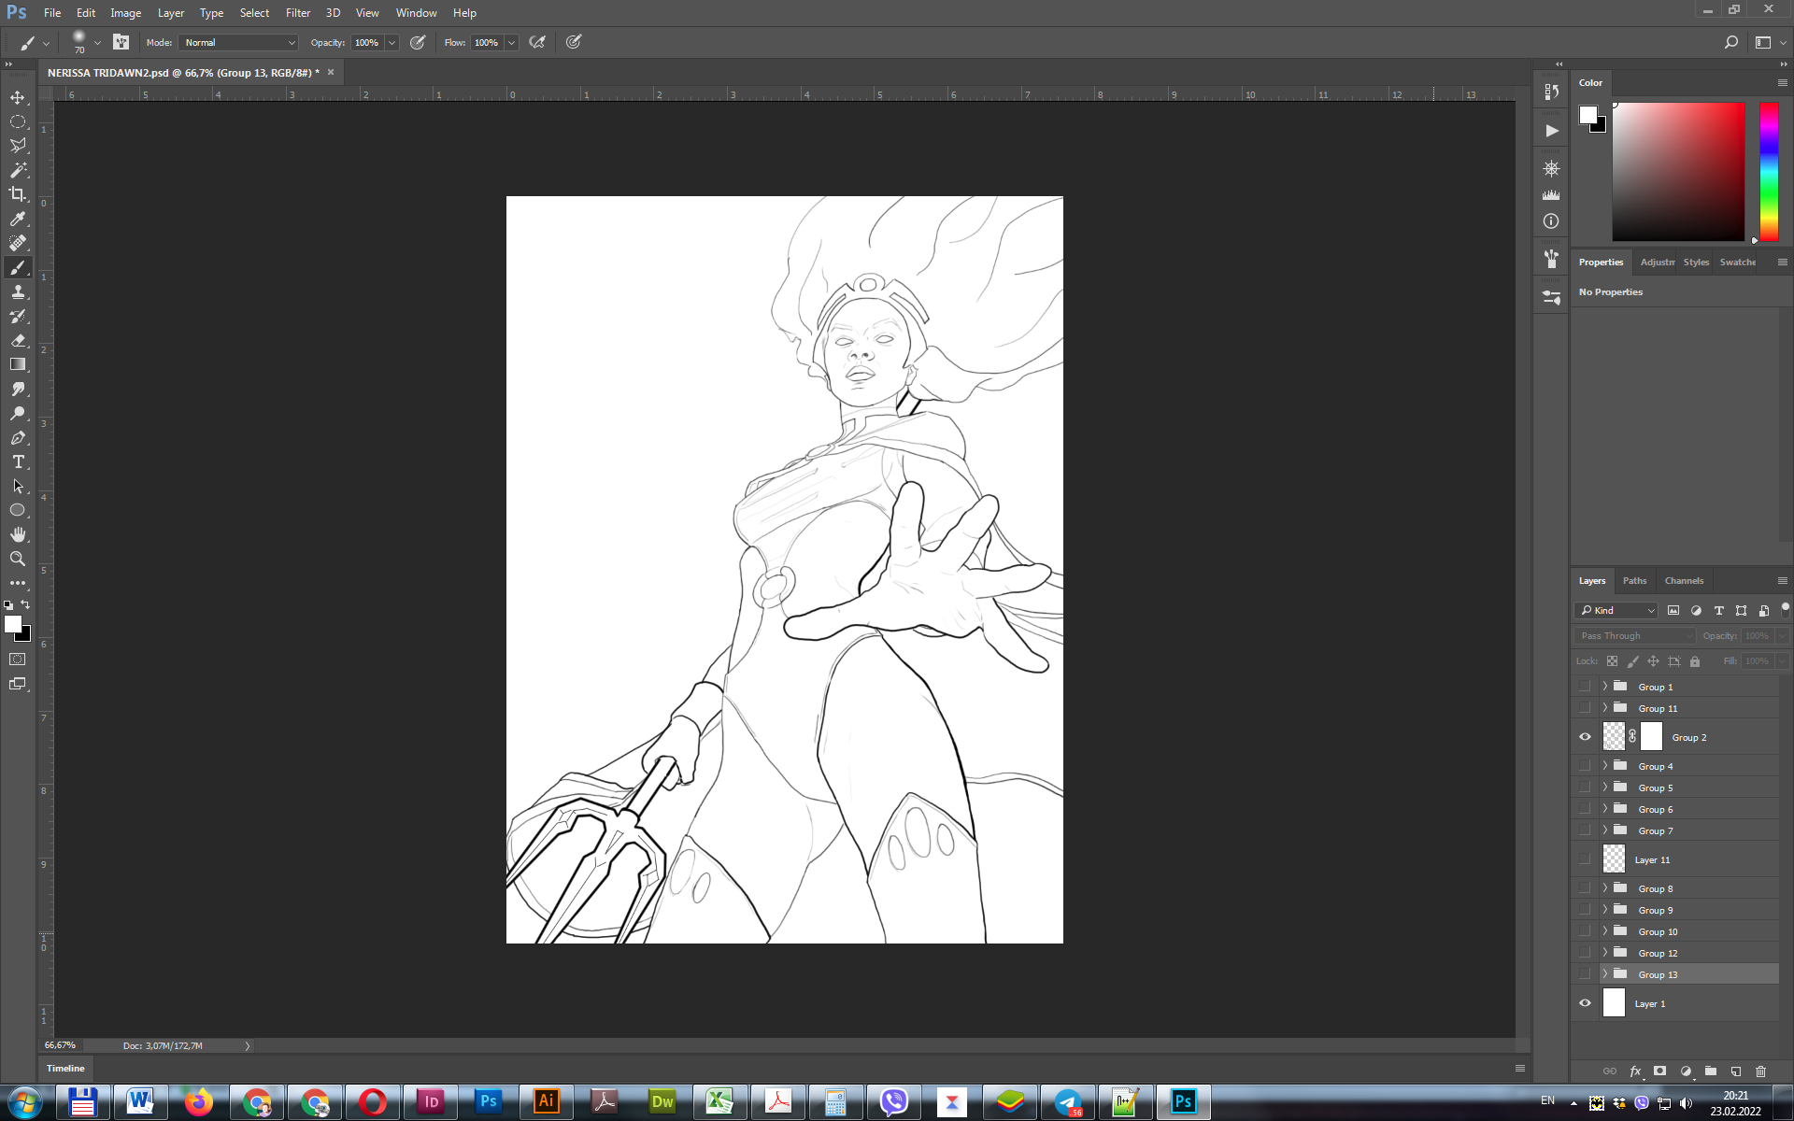
Task: Select the Clone Stamp tool
Action: 18,291
